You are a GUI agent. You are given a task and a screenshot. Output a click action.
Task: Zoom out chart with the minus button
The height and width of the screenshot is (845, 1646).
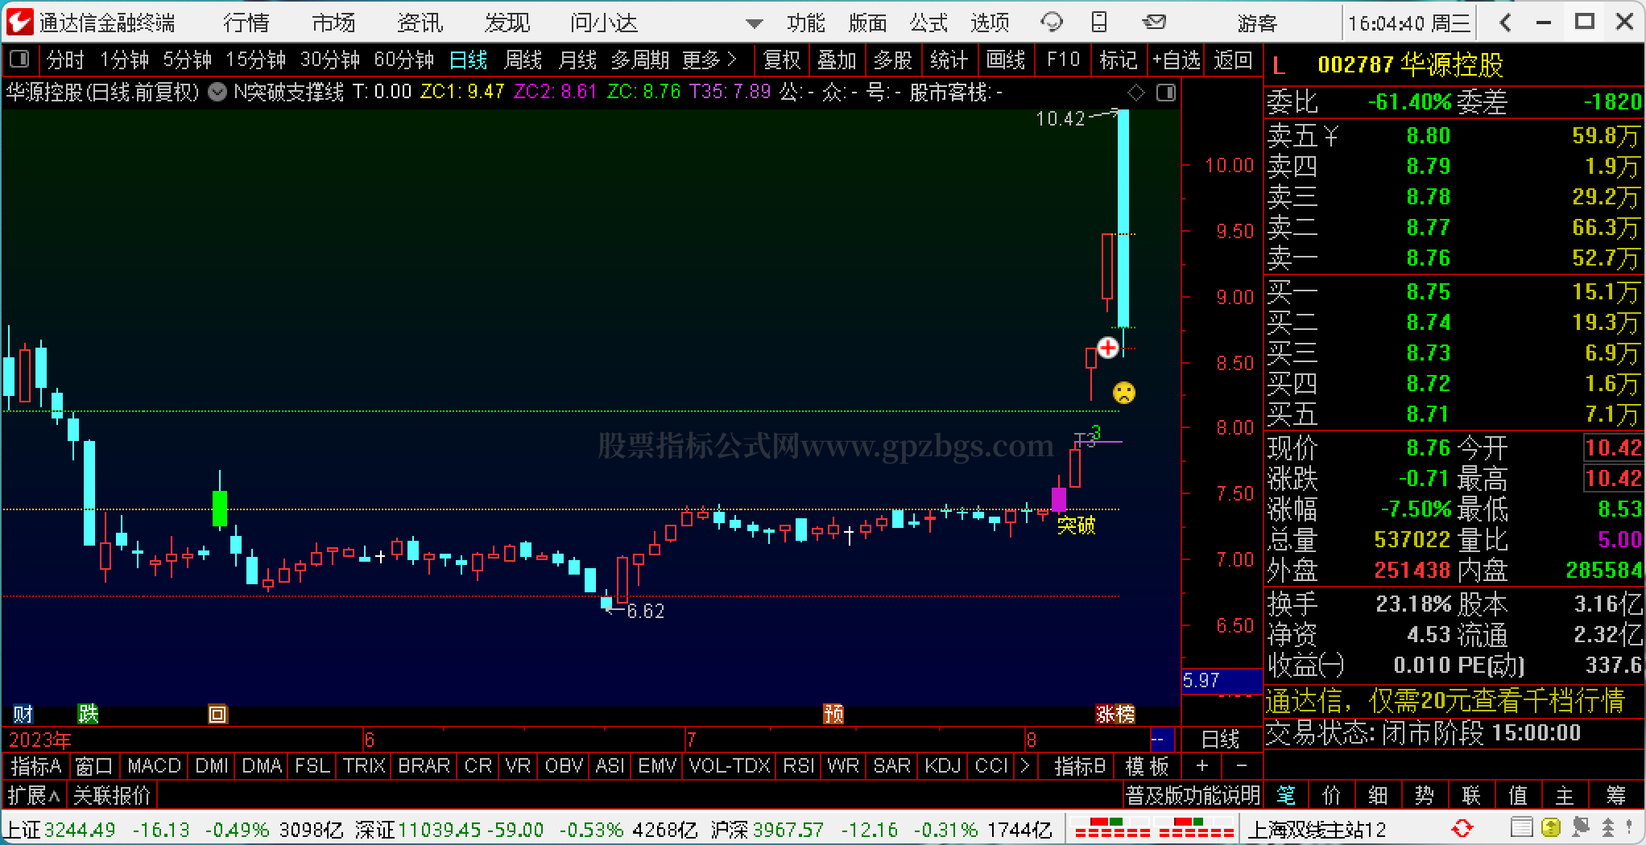tap(1242, 765)
